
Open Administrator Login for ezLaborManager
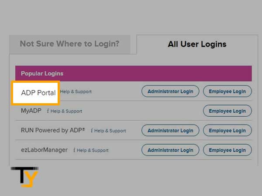170,150
